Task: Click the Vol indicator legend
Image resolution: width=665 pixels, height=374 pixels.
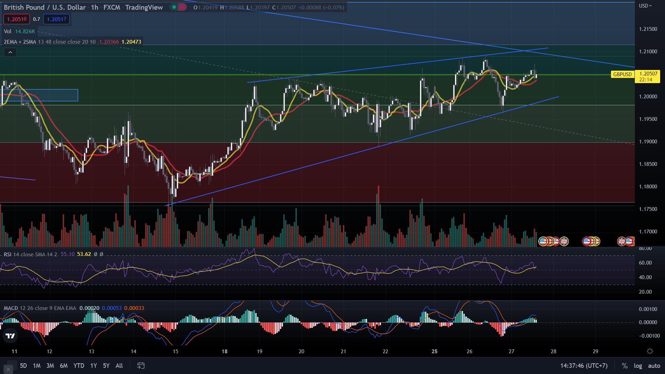Action: coord(8,31)
